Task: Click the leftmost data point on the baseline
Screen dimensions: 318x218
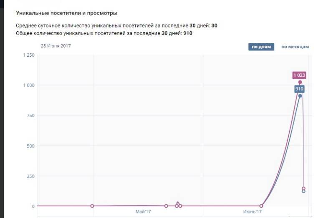Action: 92,206
